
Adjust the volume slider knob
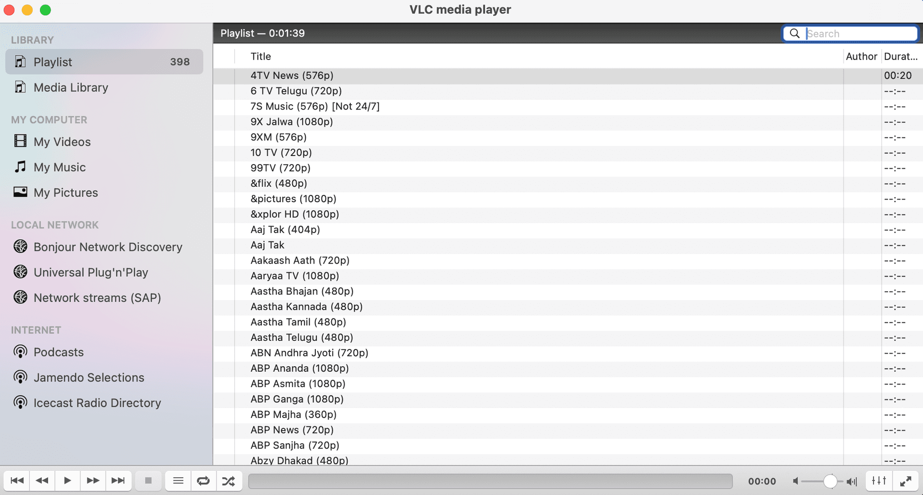pos(830,481)
